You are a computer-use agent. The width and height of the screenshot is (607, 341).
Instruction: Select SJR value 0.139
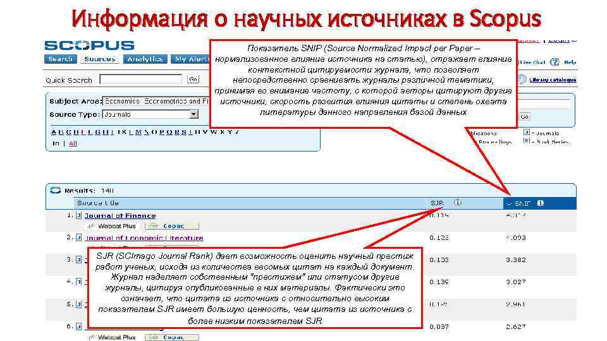coord(439,282)
